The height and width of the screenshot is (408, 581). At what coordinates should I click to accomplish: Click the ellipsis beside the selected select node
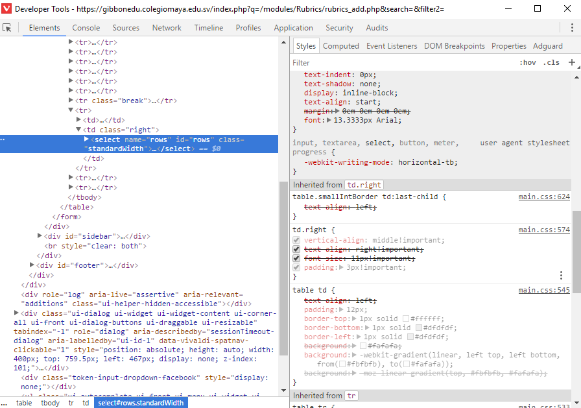3,139
